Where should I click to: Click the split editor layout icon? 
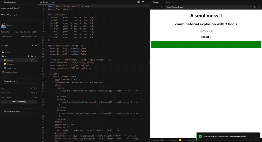tap(139, 2)
